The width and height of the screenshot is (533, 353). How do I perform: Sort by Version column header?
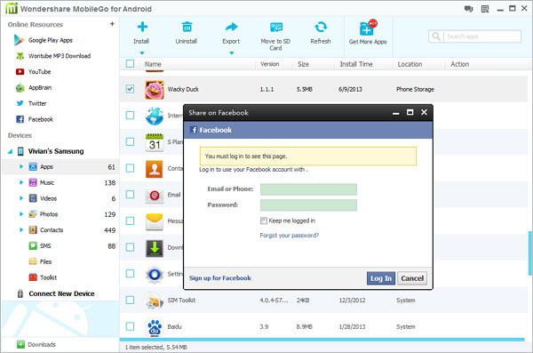pos(270,64)
